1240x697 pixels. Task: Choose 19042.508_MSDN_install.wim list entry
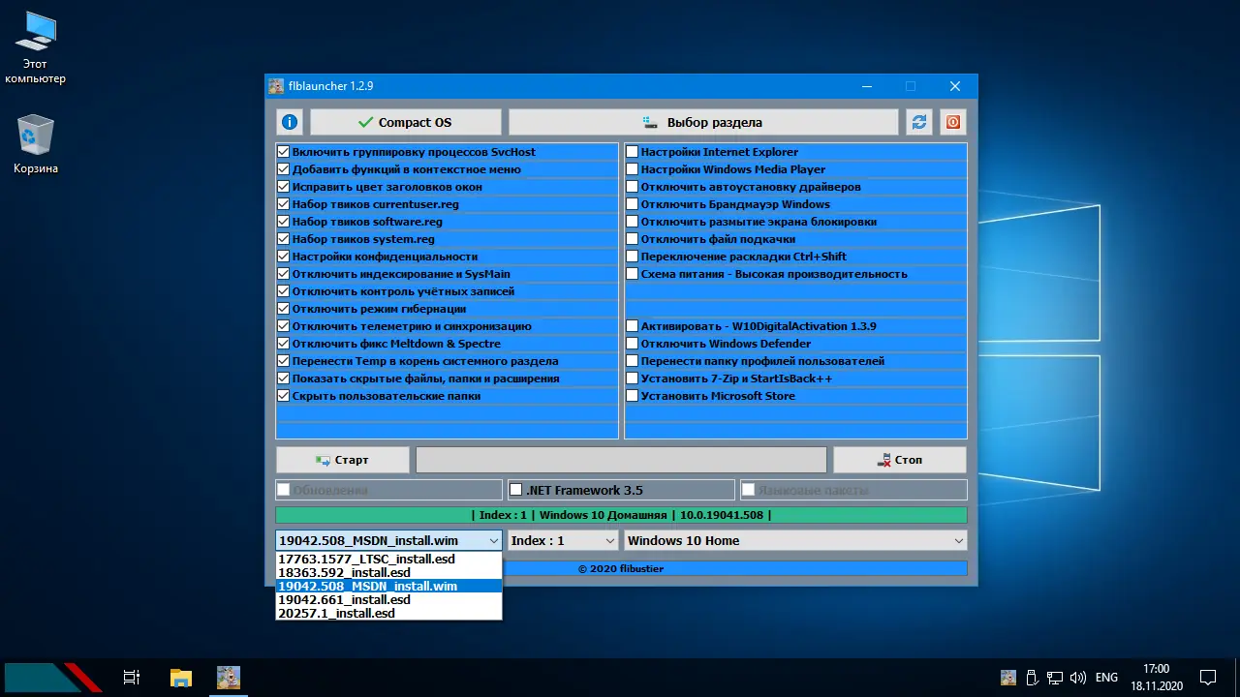click(388, 587)
